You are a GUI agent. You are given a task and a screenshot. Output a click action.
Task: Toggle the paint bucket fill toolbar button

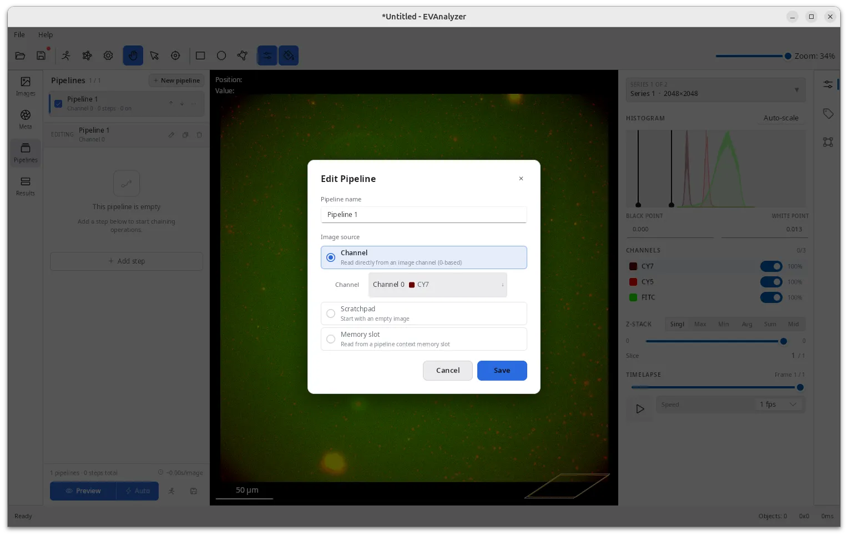point(289,55)
